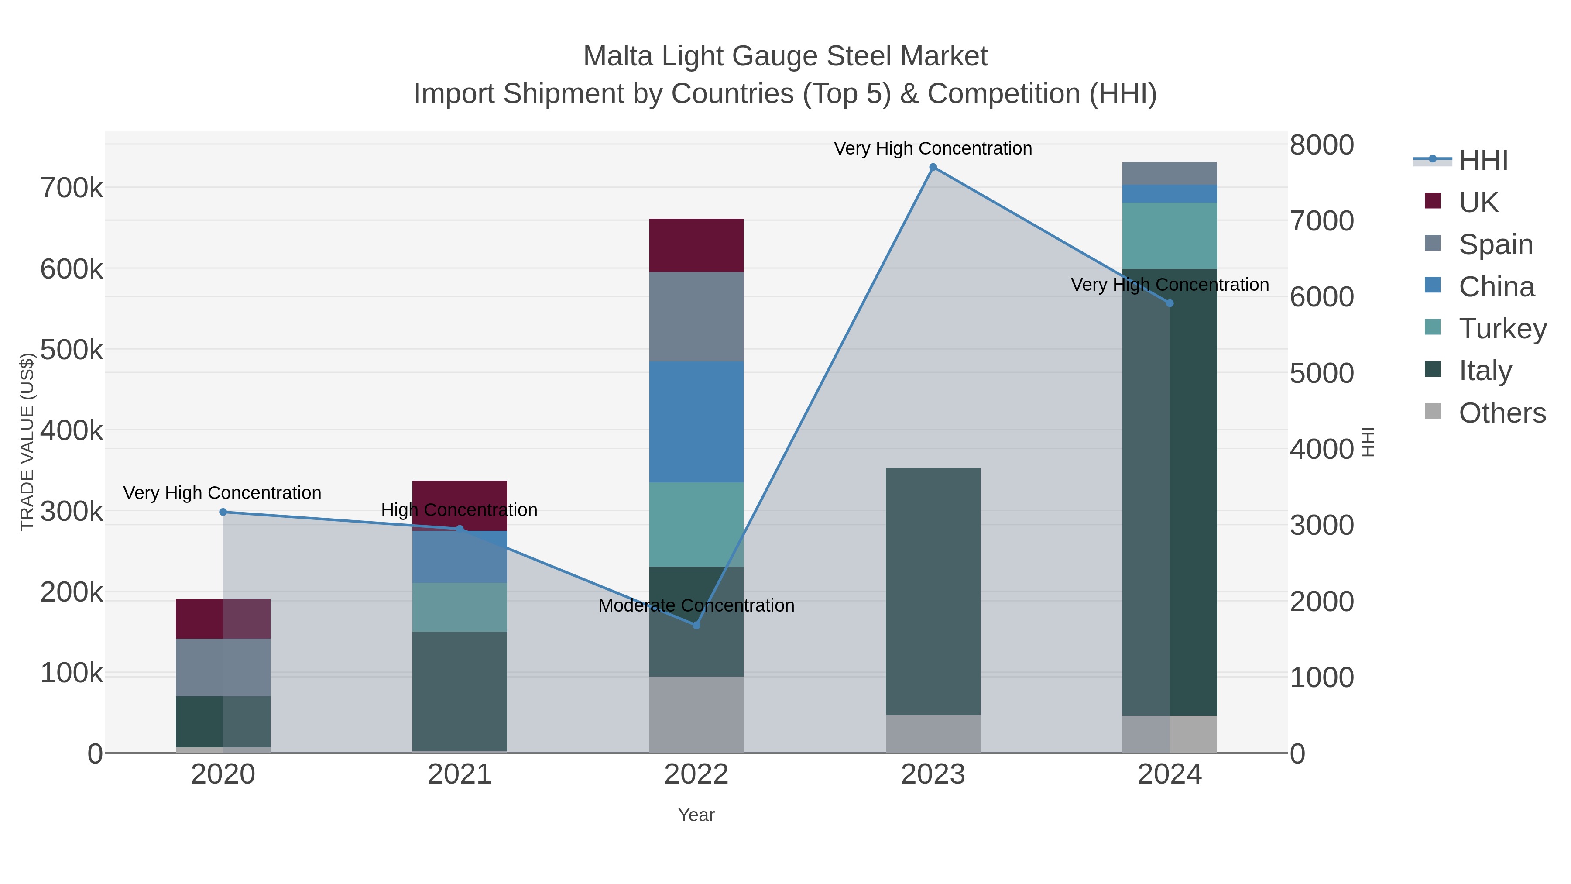Click the 2022 Turkey bar segment
The image size is (1571, 884).
coord(696,525)
